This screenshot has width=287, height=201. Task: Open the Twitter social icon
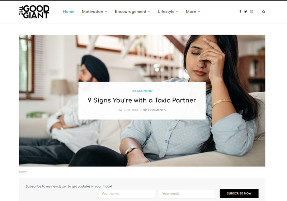point(246,11)
